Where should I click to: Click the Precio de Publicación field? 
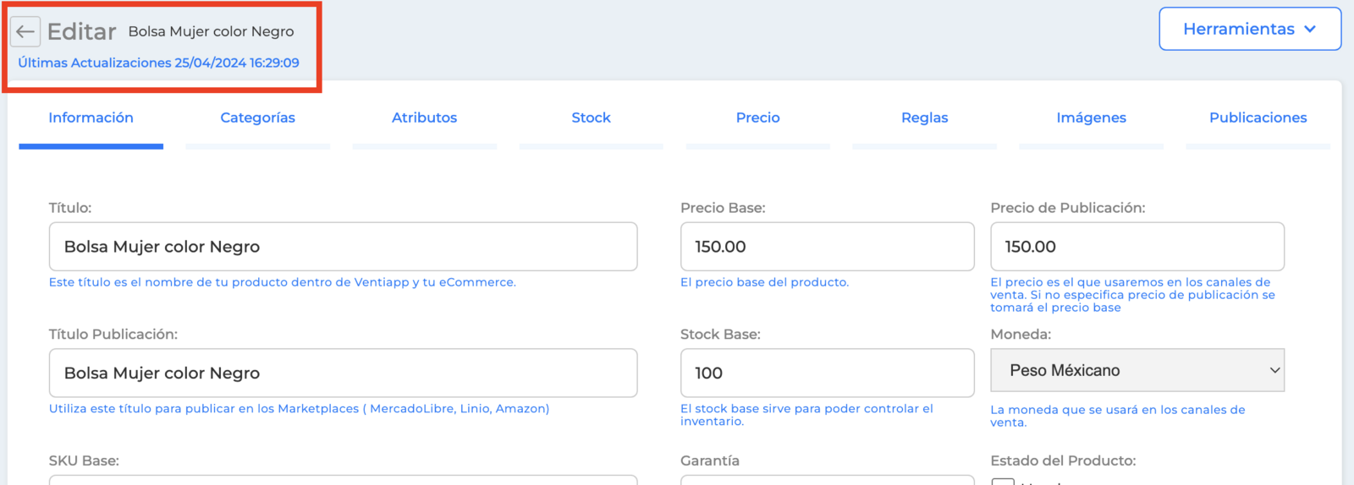1137,247
